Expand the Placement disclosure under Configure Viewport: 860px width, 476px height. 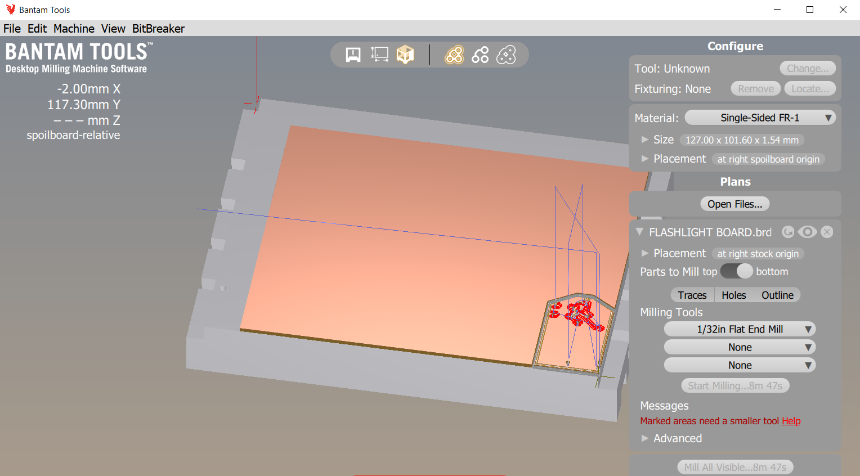644,159
